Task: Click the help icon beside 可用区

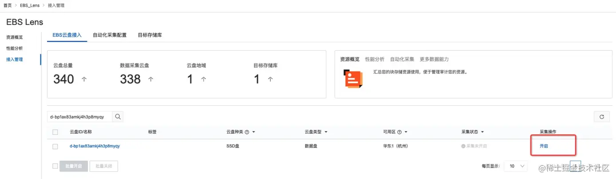Action: [400, 132]
